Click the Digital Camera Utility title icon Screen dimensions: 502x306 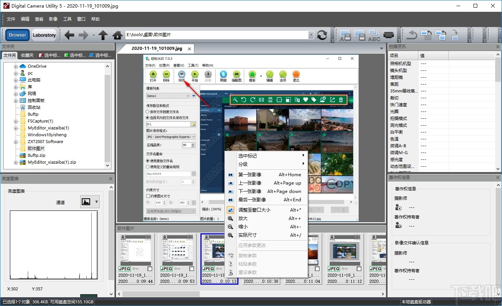(x=6, y=6)
